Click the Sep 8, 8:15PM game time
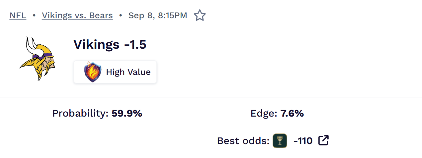This screenshot has height=158, width=422. point(158,16)
